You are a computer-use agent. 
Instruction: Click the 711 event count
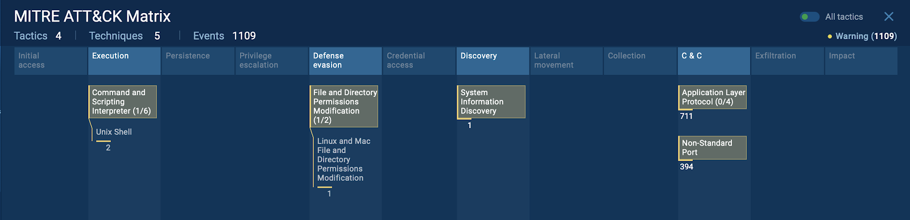click(x=686, y=116)
